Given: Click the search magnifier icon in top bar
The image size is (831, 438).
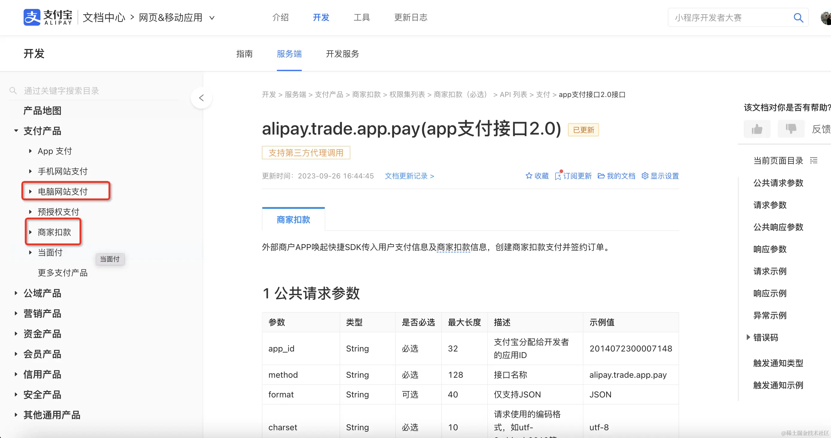Looking at the screenshot, I should 798,18.
